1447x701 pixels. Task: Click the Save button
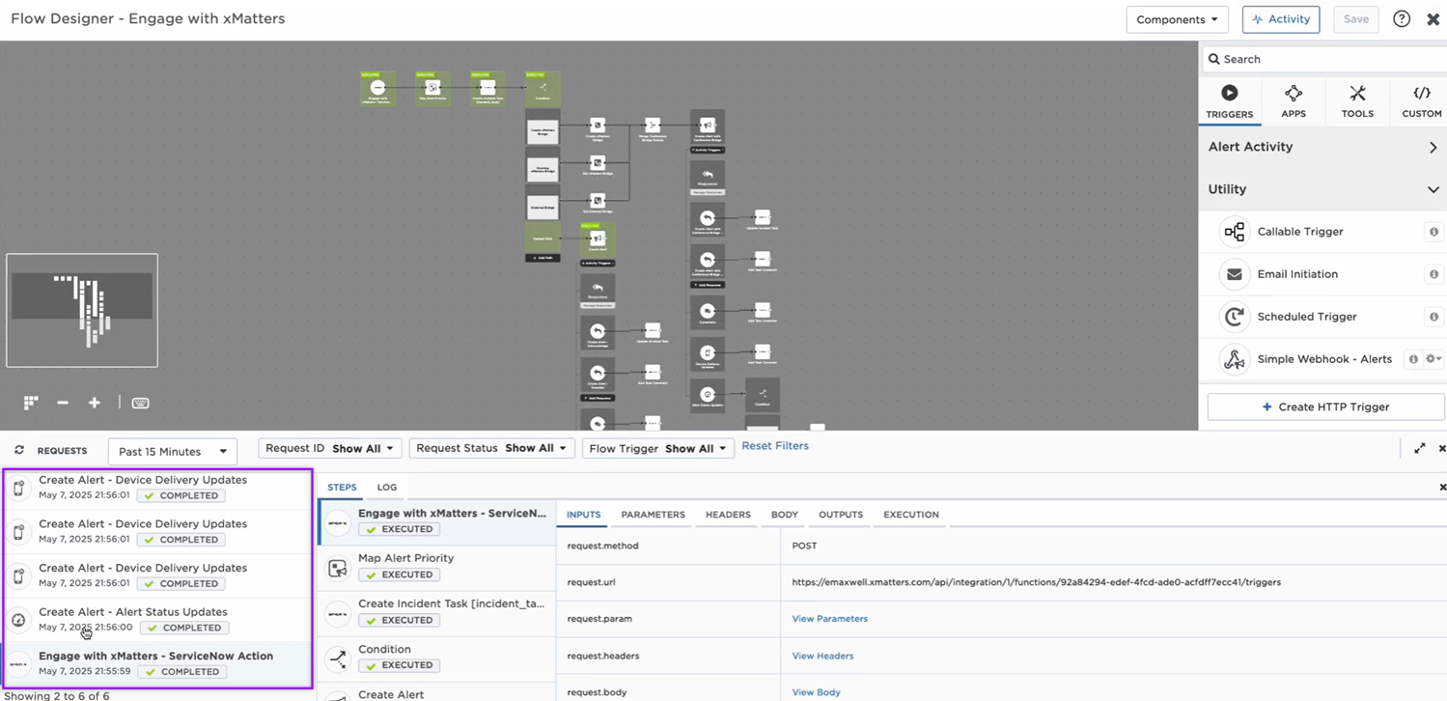tap(1356, 19)
